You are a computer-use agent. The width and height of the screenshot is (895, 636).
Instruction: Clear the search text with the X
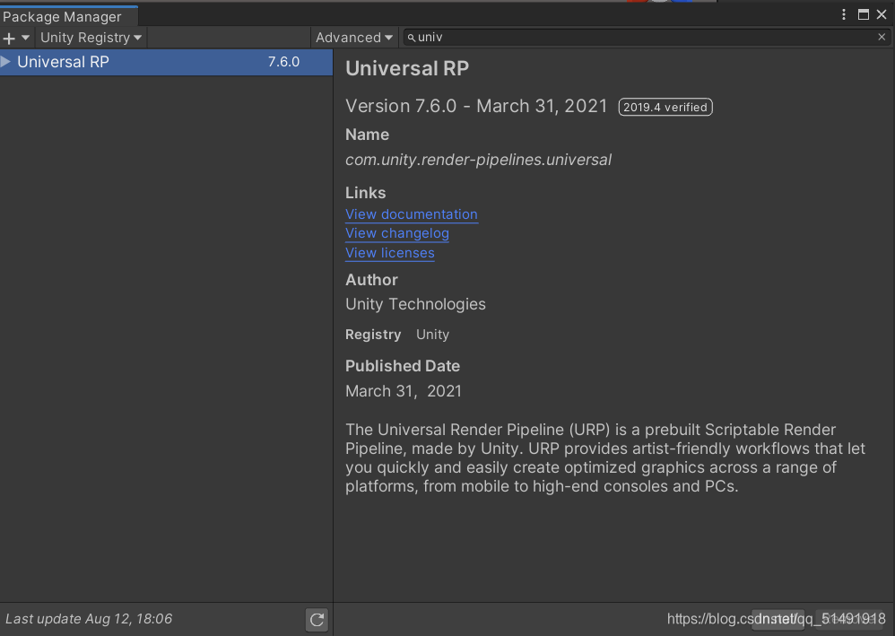tap(882, 37)
